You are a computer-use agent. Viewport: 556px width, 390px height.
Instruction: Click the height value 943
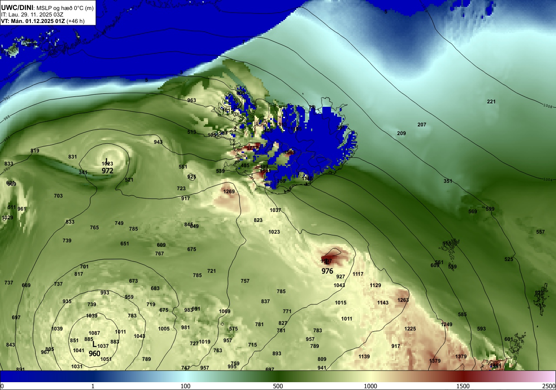(158, 142)
